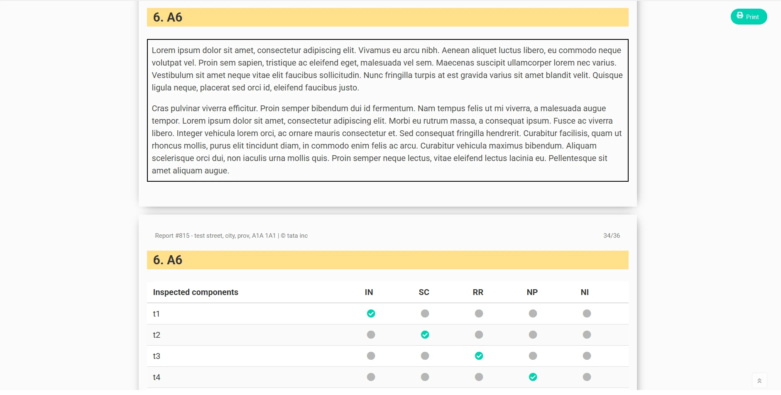781x395 pixels.
Task: Select SC status for row t1
Action: (425, 314)
